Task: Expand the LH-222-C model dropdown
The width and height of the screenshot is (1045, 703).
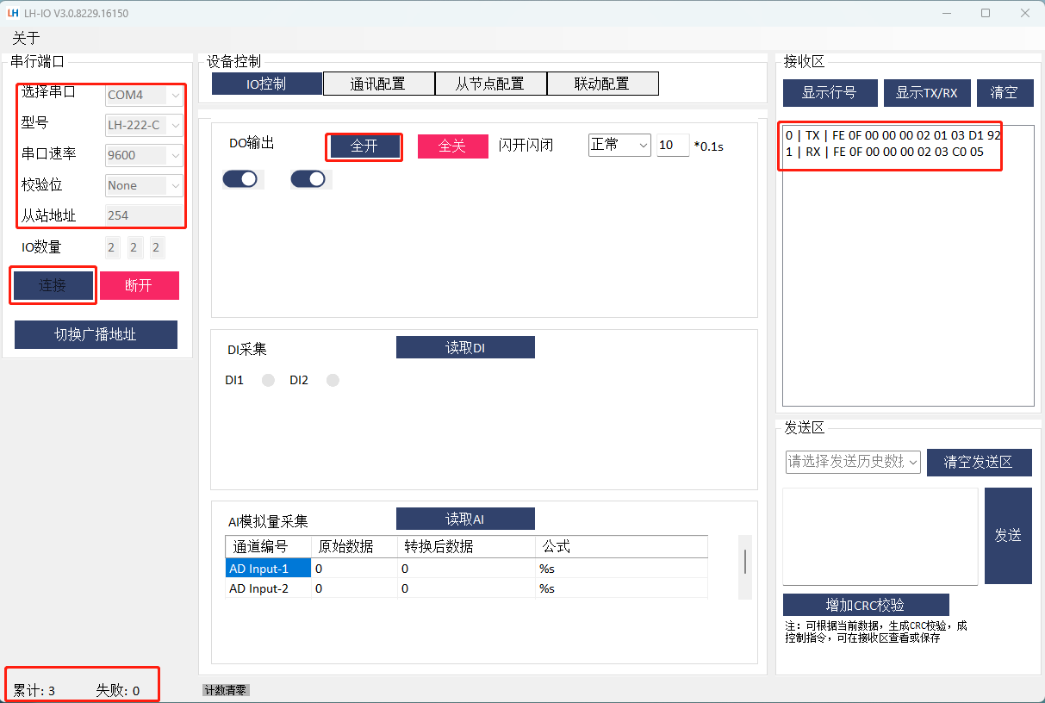Action: pyautogui.click(x=144, y=125)
